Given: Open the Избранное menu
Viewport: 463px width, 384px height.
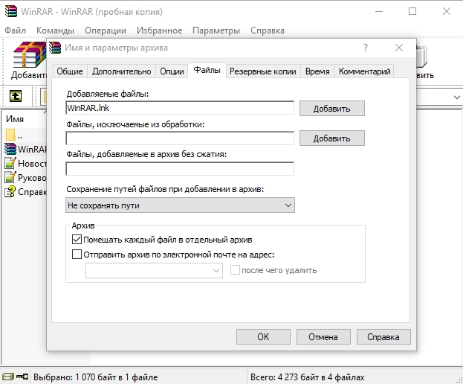Looking at the screenshot, I should coord(160,31).
